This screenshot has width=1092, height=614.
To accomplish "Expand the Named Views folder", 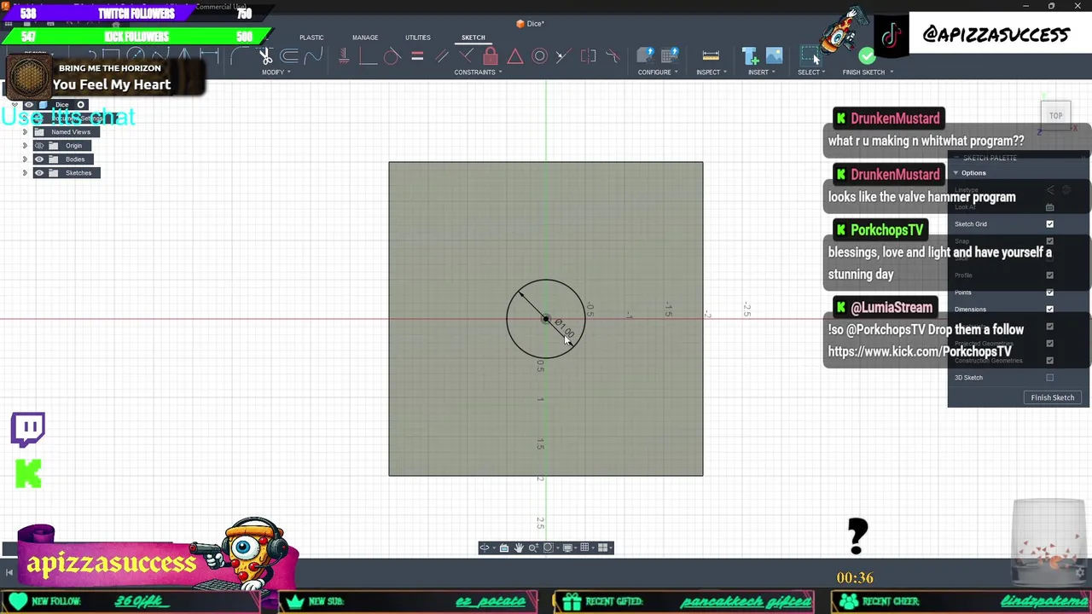I will point(25,132).
